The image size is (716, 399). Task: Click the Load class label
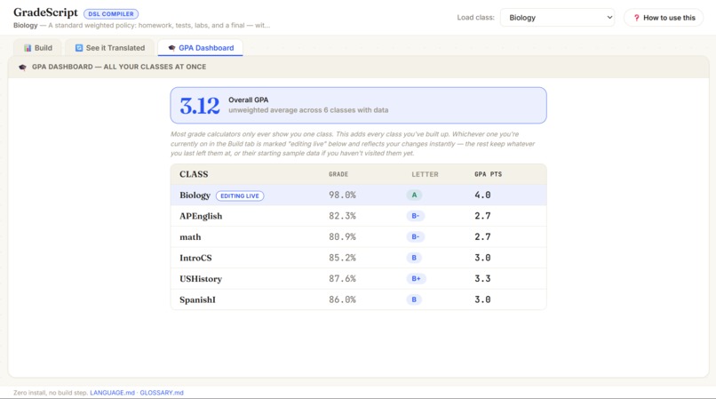[x=476, y=18]
